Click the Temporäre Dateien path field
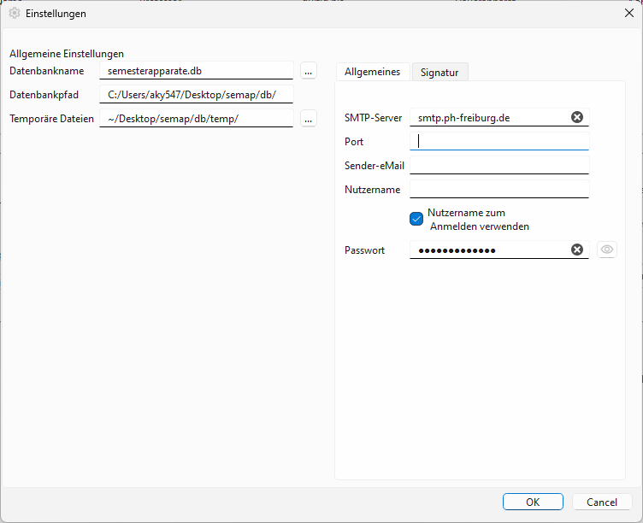This screenshot has height=523, width=643. tap(197, 119)
